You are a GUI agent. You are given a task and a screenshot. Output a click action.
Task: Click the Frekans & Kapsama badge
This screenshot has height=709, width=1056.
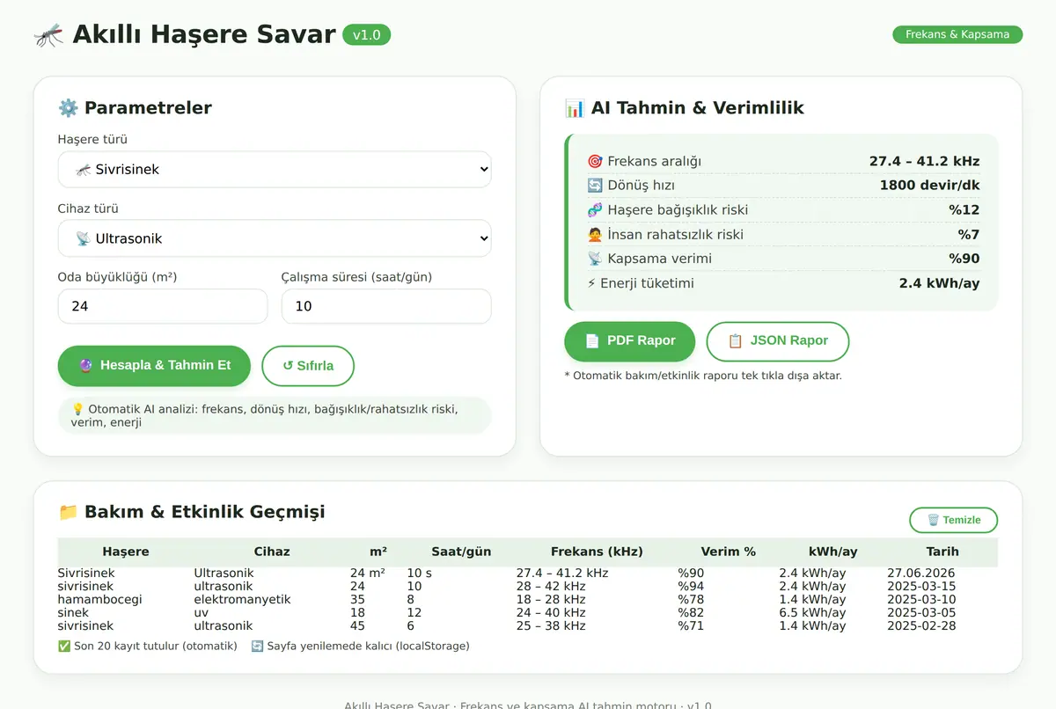[957, 34]
